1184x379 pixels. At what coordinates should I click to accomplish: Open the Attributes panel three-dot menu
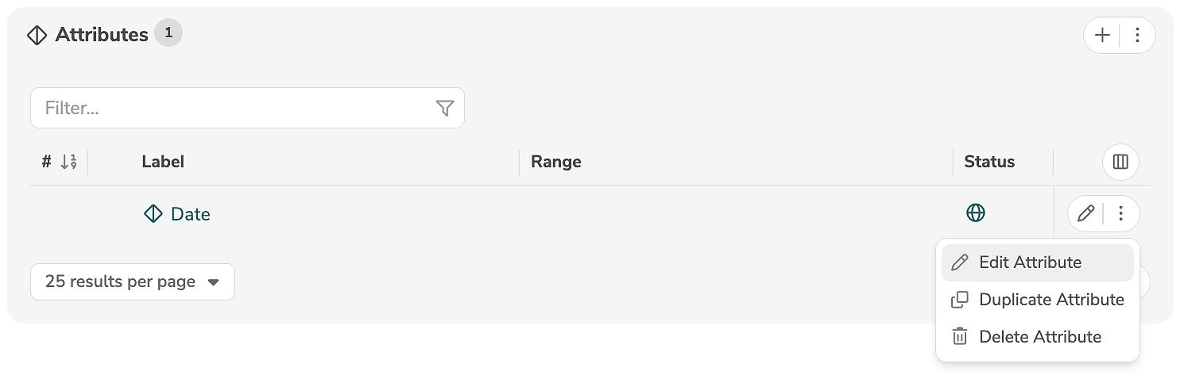(x=1138, y=36)
